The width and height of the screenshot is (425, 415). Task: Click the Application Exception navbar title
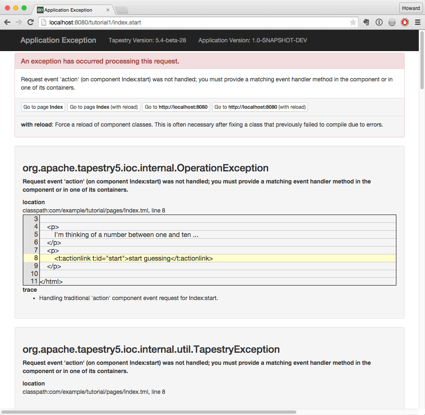(58, 40)
